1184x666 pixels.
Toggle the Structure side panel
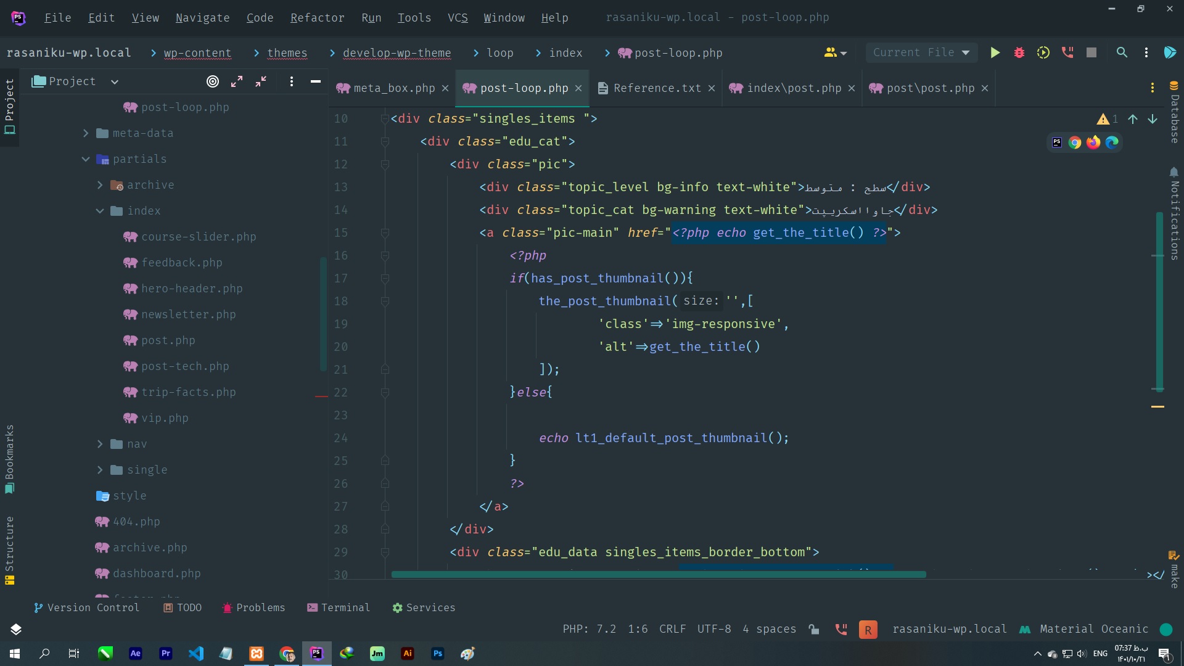[x=9, y=550]
